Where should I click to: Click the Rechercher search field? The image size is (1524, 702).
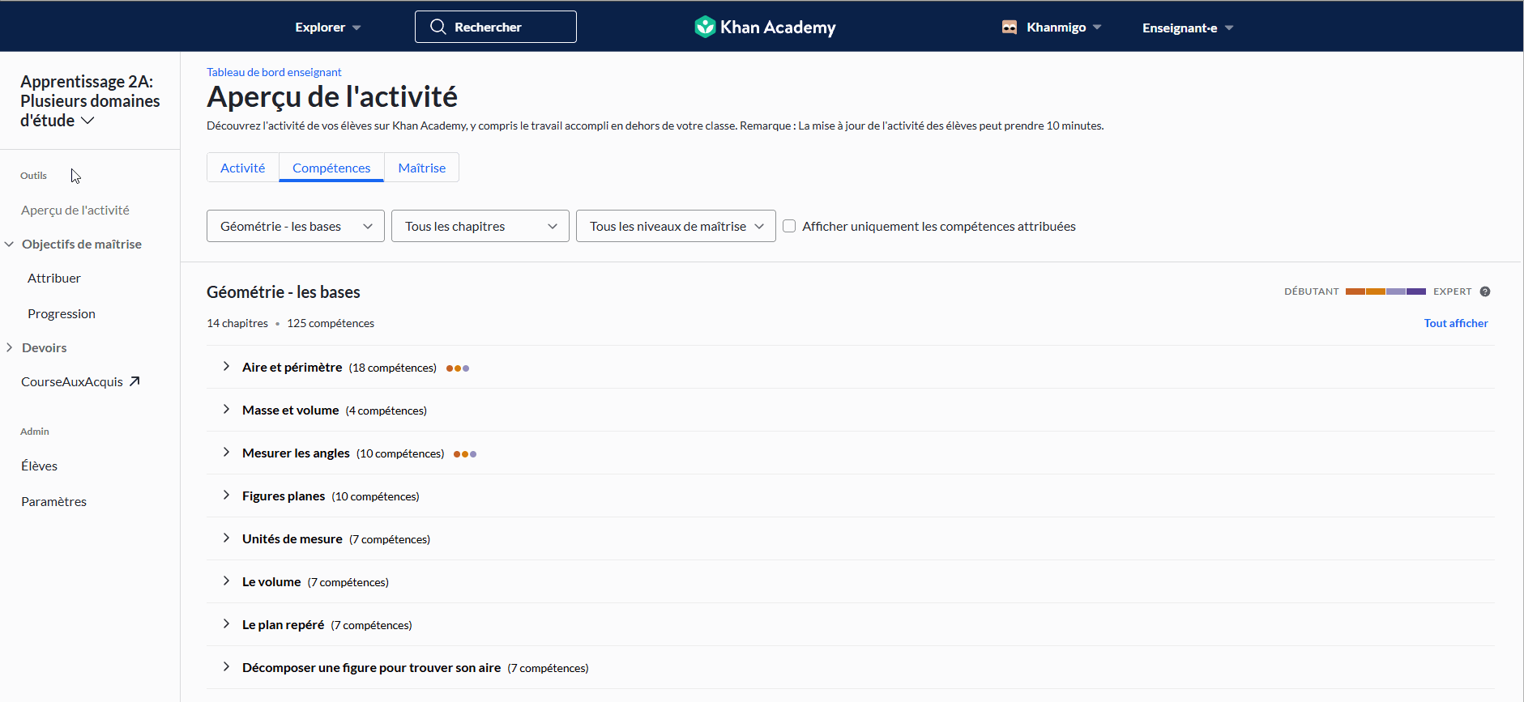[x=496, y=27]
